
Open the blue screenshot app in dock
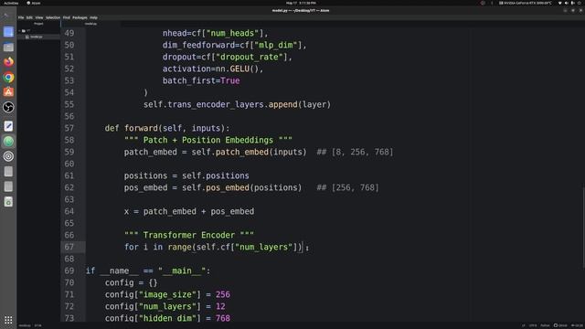point(8,32)
